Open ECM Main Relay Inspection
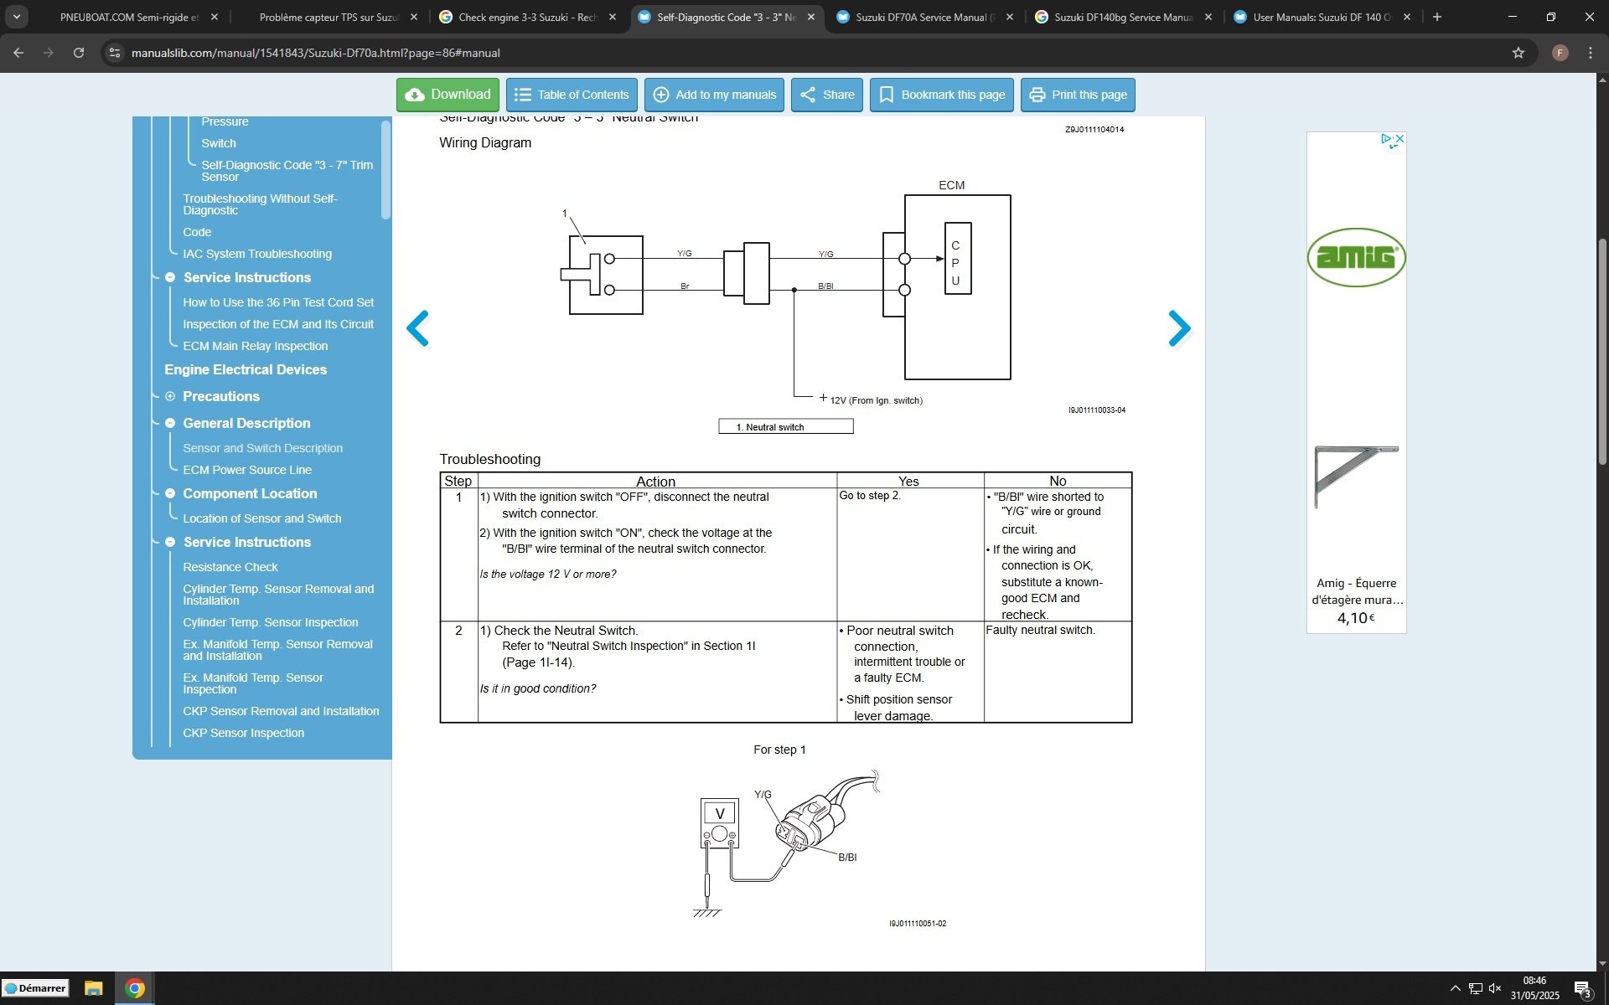Screen dimensions: 1609x1005 (x=256, y=346)
